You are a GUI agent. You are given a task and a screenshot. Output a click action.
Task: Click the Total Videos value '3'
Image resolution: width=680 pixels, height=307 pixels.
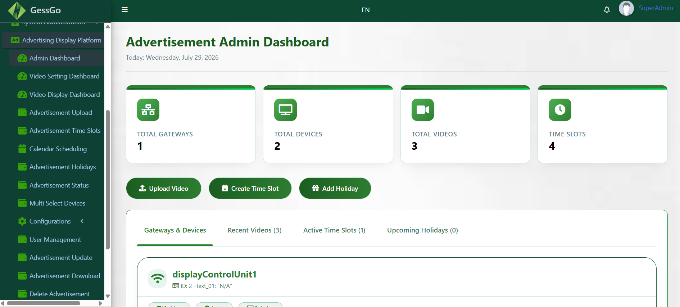point(414,146)
